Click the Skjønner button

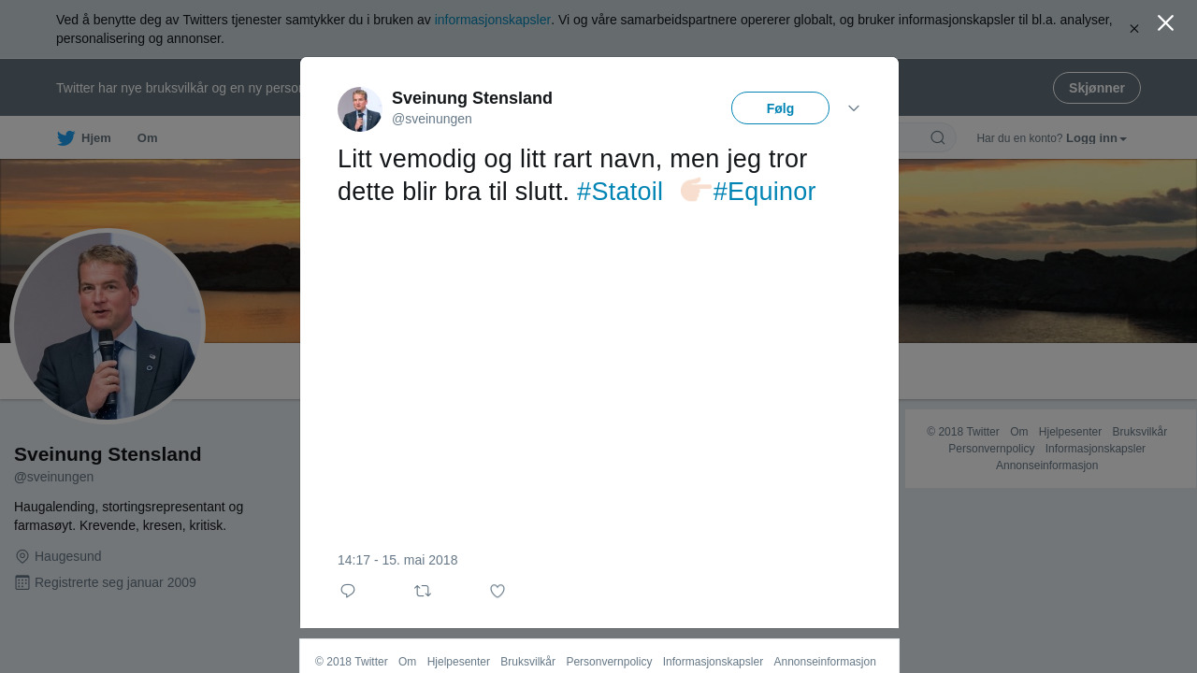click(x=1096, y=88)
